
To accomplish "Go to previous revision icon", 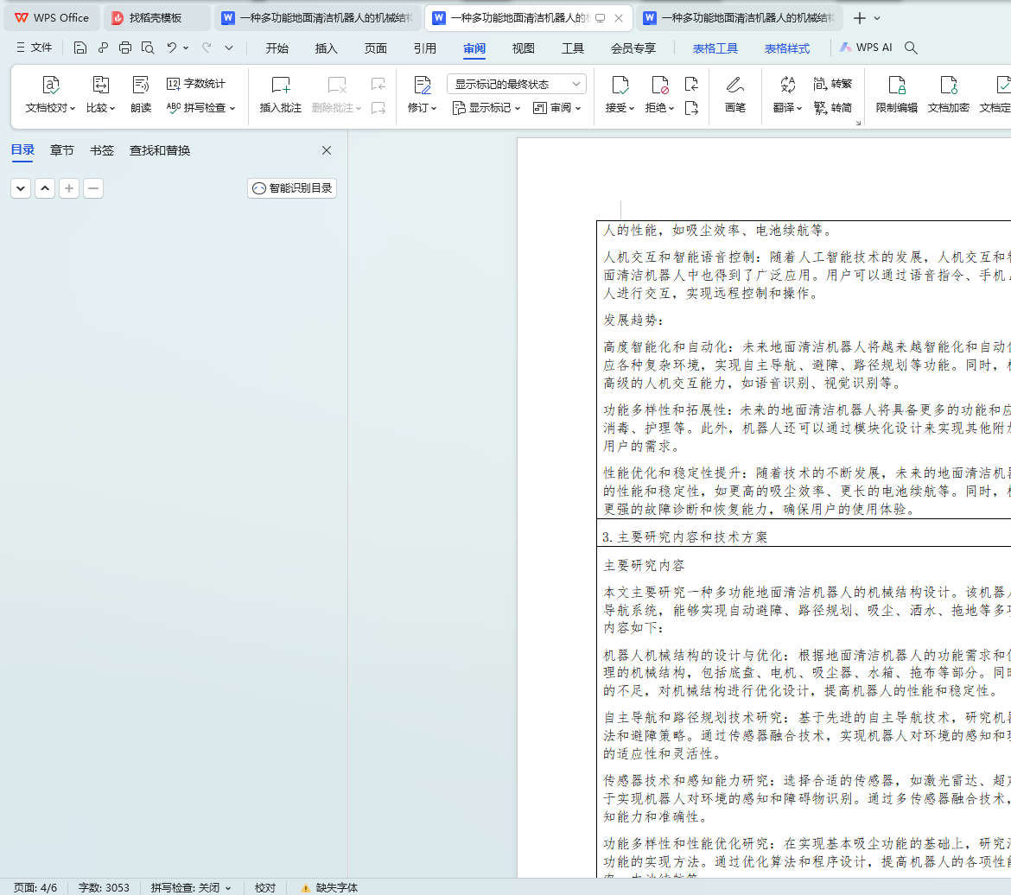I will coord(691,84).
